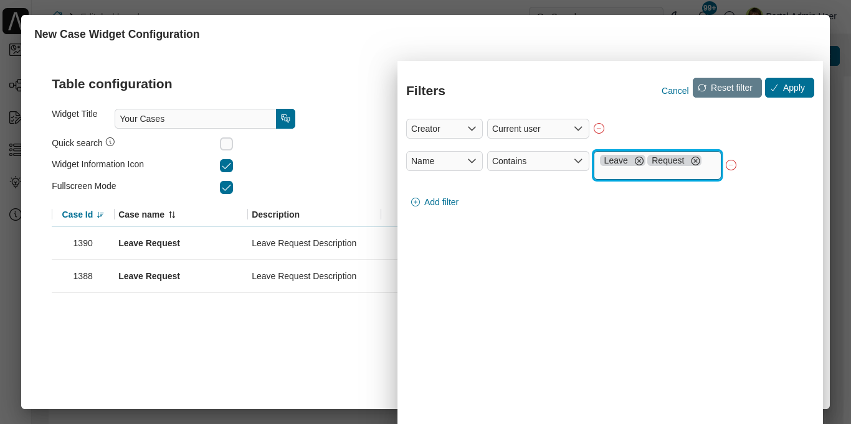This screenshot has height=424, width=851.
Task: Open the tasks icon in left sidebar
Action: click(16, 117)
